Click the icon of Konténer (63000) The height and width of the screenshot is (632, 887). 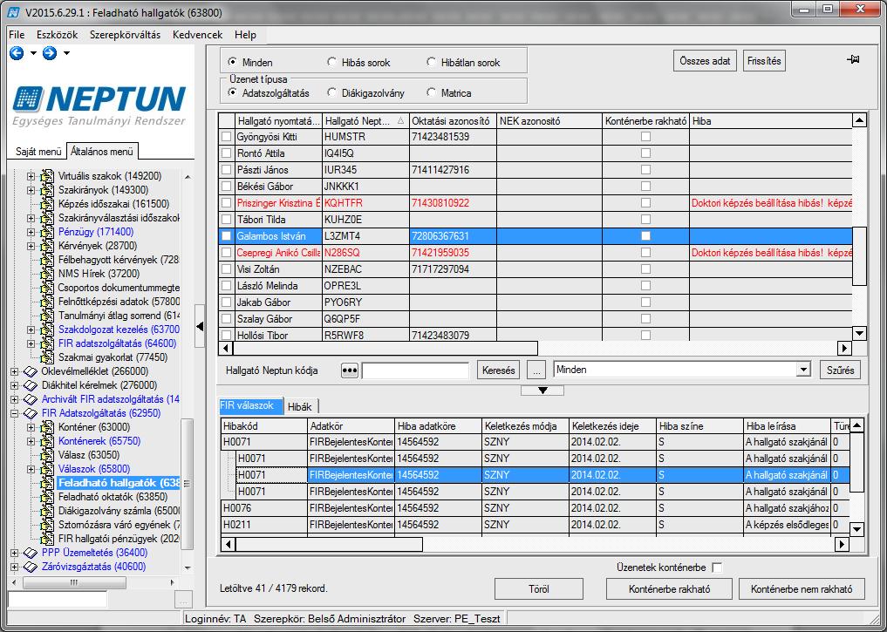pyautogui.click(x=47, y=427)
